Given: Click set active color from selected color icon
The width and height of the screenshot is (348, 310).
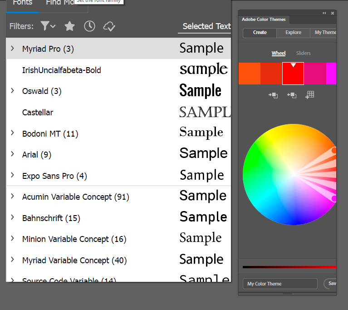Looking at the screenshot, I should [292, 95].
